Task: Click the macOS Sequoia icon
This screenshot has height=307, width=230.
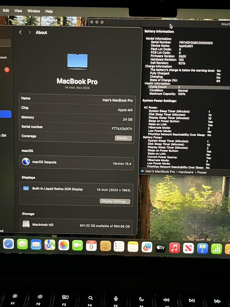Action: pyautogui.click(x=26, y=161)
